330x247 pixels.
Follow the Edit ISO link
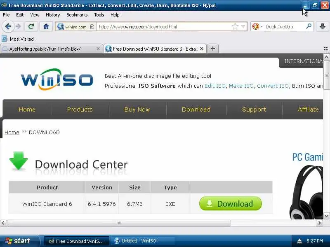pyautogui.click(x=215, y=86)
